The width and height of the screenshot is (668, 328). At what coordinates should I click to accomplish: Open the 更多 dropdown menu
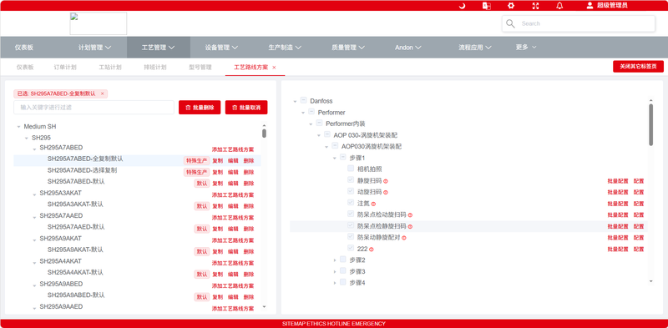coord(526,48)
